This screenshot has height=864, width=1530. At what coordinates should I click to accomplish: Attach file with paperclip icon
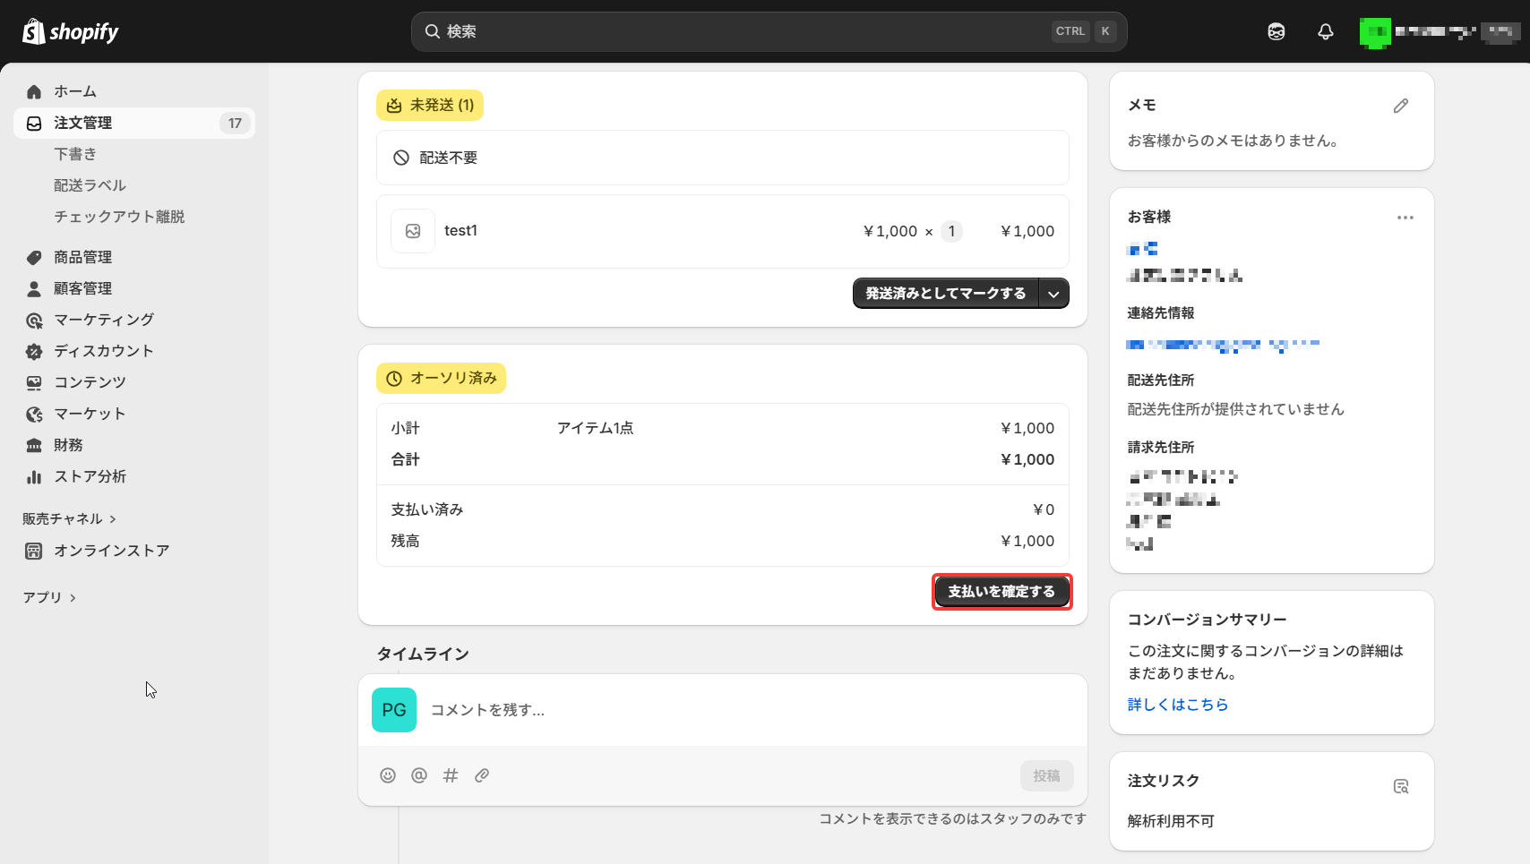pos(482,775)
